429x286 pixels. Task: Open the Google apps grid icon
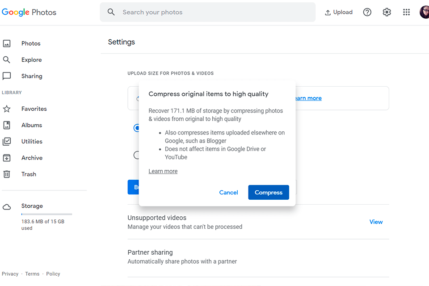click(x=407, y=12)
